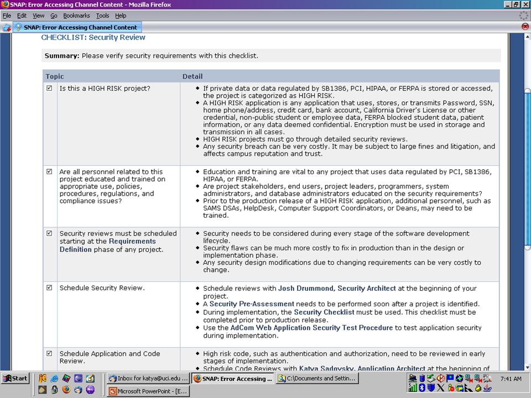Open the Bluetooth tray icon

[422, 388]
